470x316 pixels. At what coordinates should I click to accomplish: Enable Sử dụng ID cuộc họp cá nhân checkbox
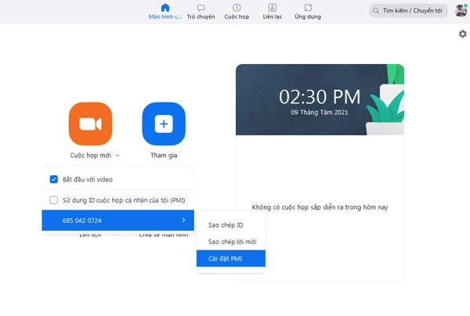tap(53, 200)
